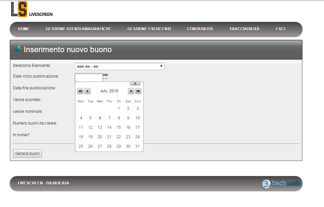Select day 24 in the calendar
324x207 pixels.
(x=138, y=137)
